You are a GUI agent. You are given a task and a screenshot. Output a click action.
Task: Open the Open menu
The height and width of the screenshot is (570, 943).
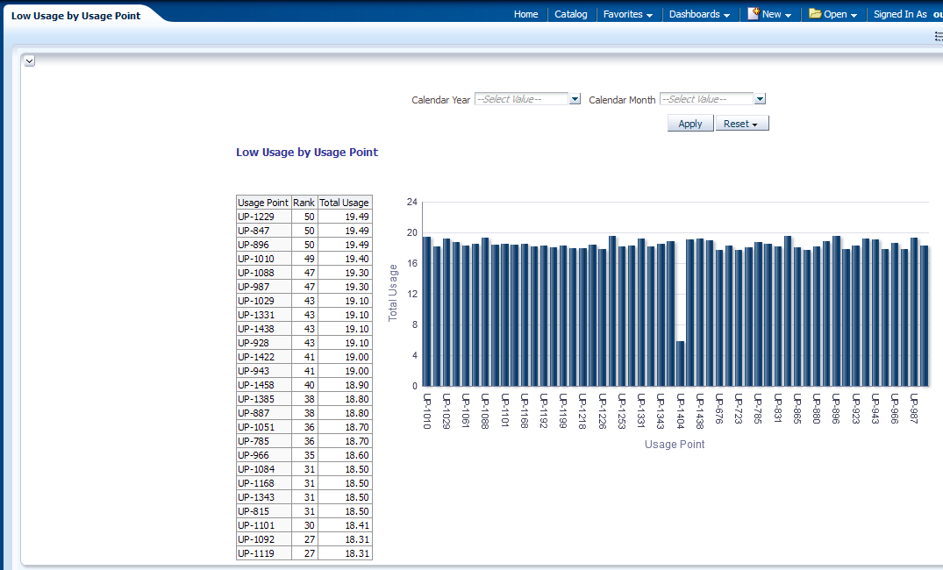click(840, 14)
